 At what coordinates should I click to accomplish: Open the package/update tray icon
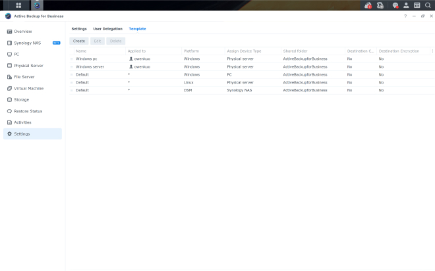pyautogui.click(x=380, y=5)
